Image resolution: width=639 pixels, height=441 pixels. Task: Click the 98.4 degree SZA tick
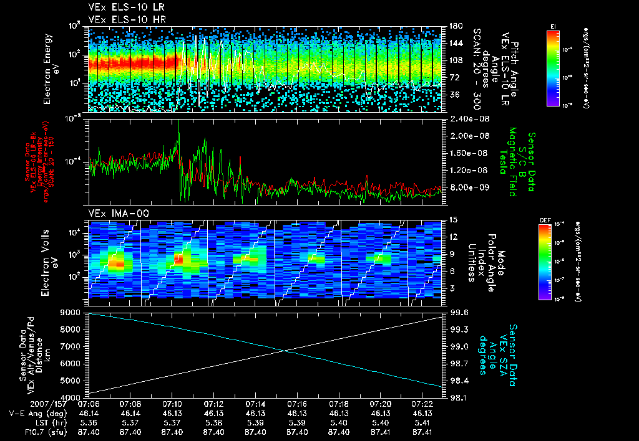coord(459,381)
